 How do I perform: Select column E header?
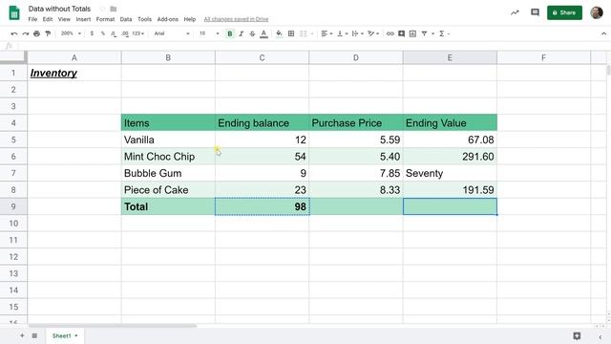point(450,57)
